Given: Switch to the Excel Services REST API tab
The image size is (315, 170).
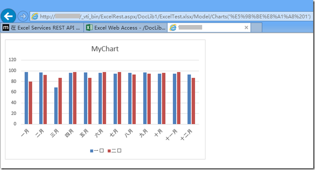Looking at the screenshot, I should point(42,28).
